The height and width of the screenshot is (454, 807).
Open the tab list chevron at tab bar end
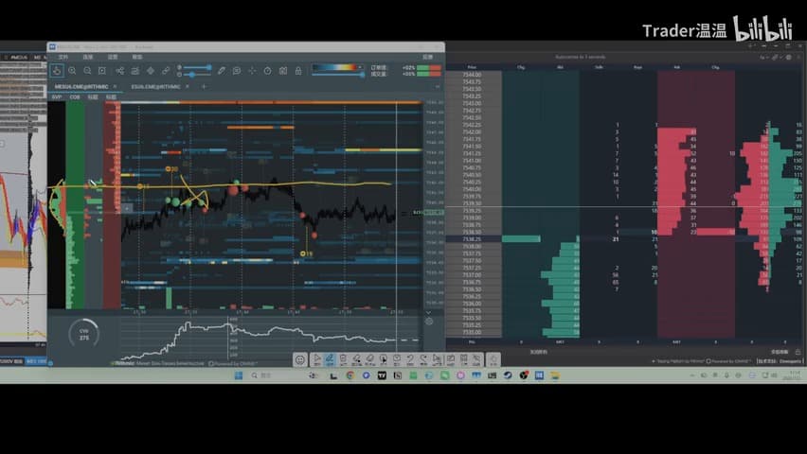(438, 86)
